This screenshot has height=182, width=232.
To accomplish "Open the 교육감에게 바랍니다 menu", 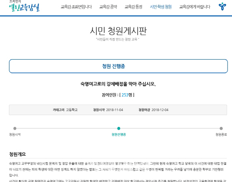I will tap(195, 7).
